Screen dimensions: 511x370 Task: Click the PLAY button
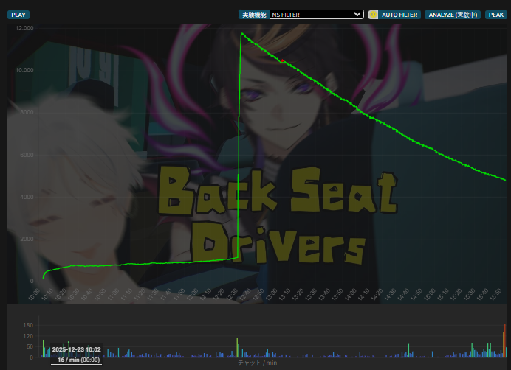coord(18,15)
